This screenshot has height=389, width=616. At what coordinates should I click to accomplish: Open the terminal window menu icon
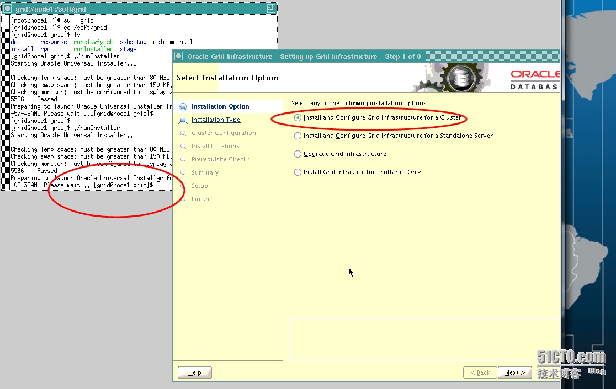[7, 9]
